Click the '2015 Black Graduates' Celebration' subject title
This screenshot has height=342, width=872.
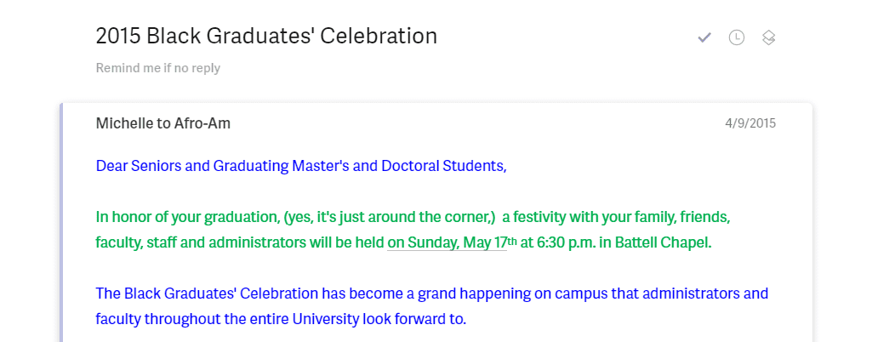click(x=266, y=36)
